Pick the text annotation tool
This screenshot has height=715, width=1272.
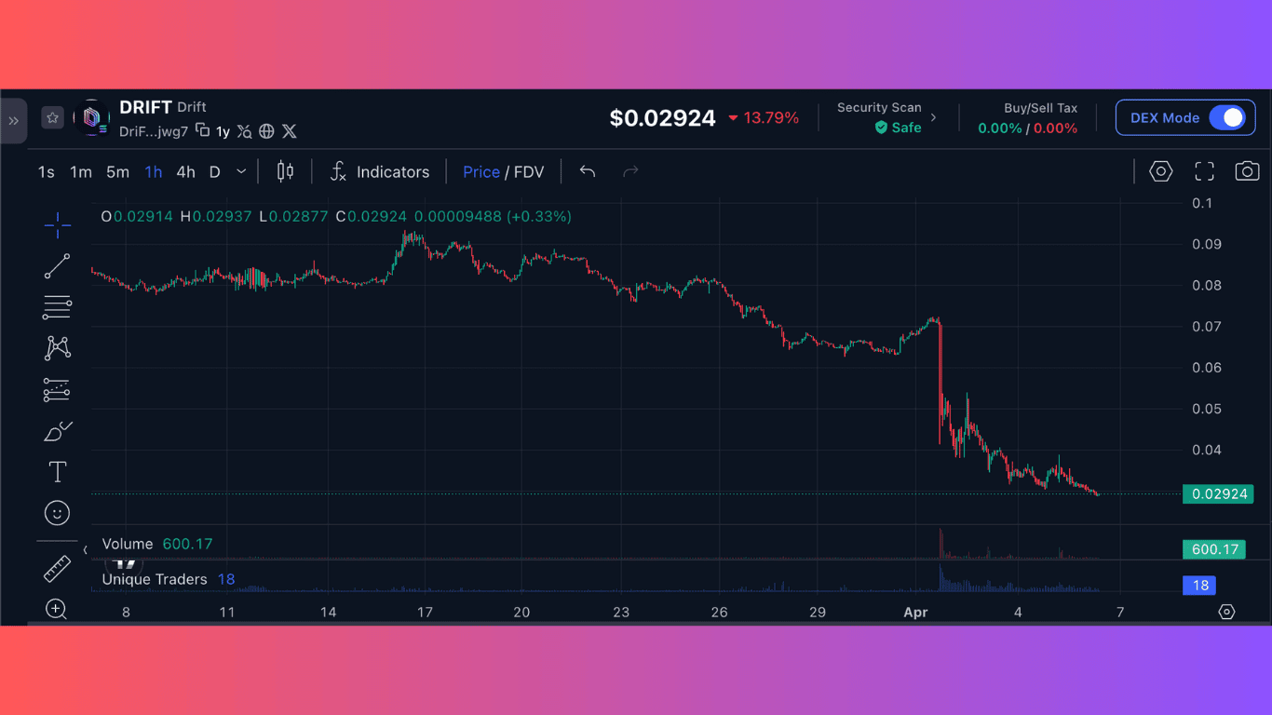coord(57,471)
